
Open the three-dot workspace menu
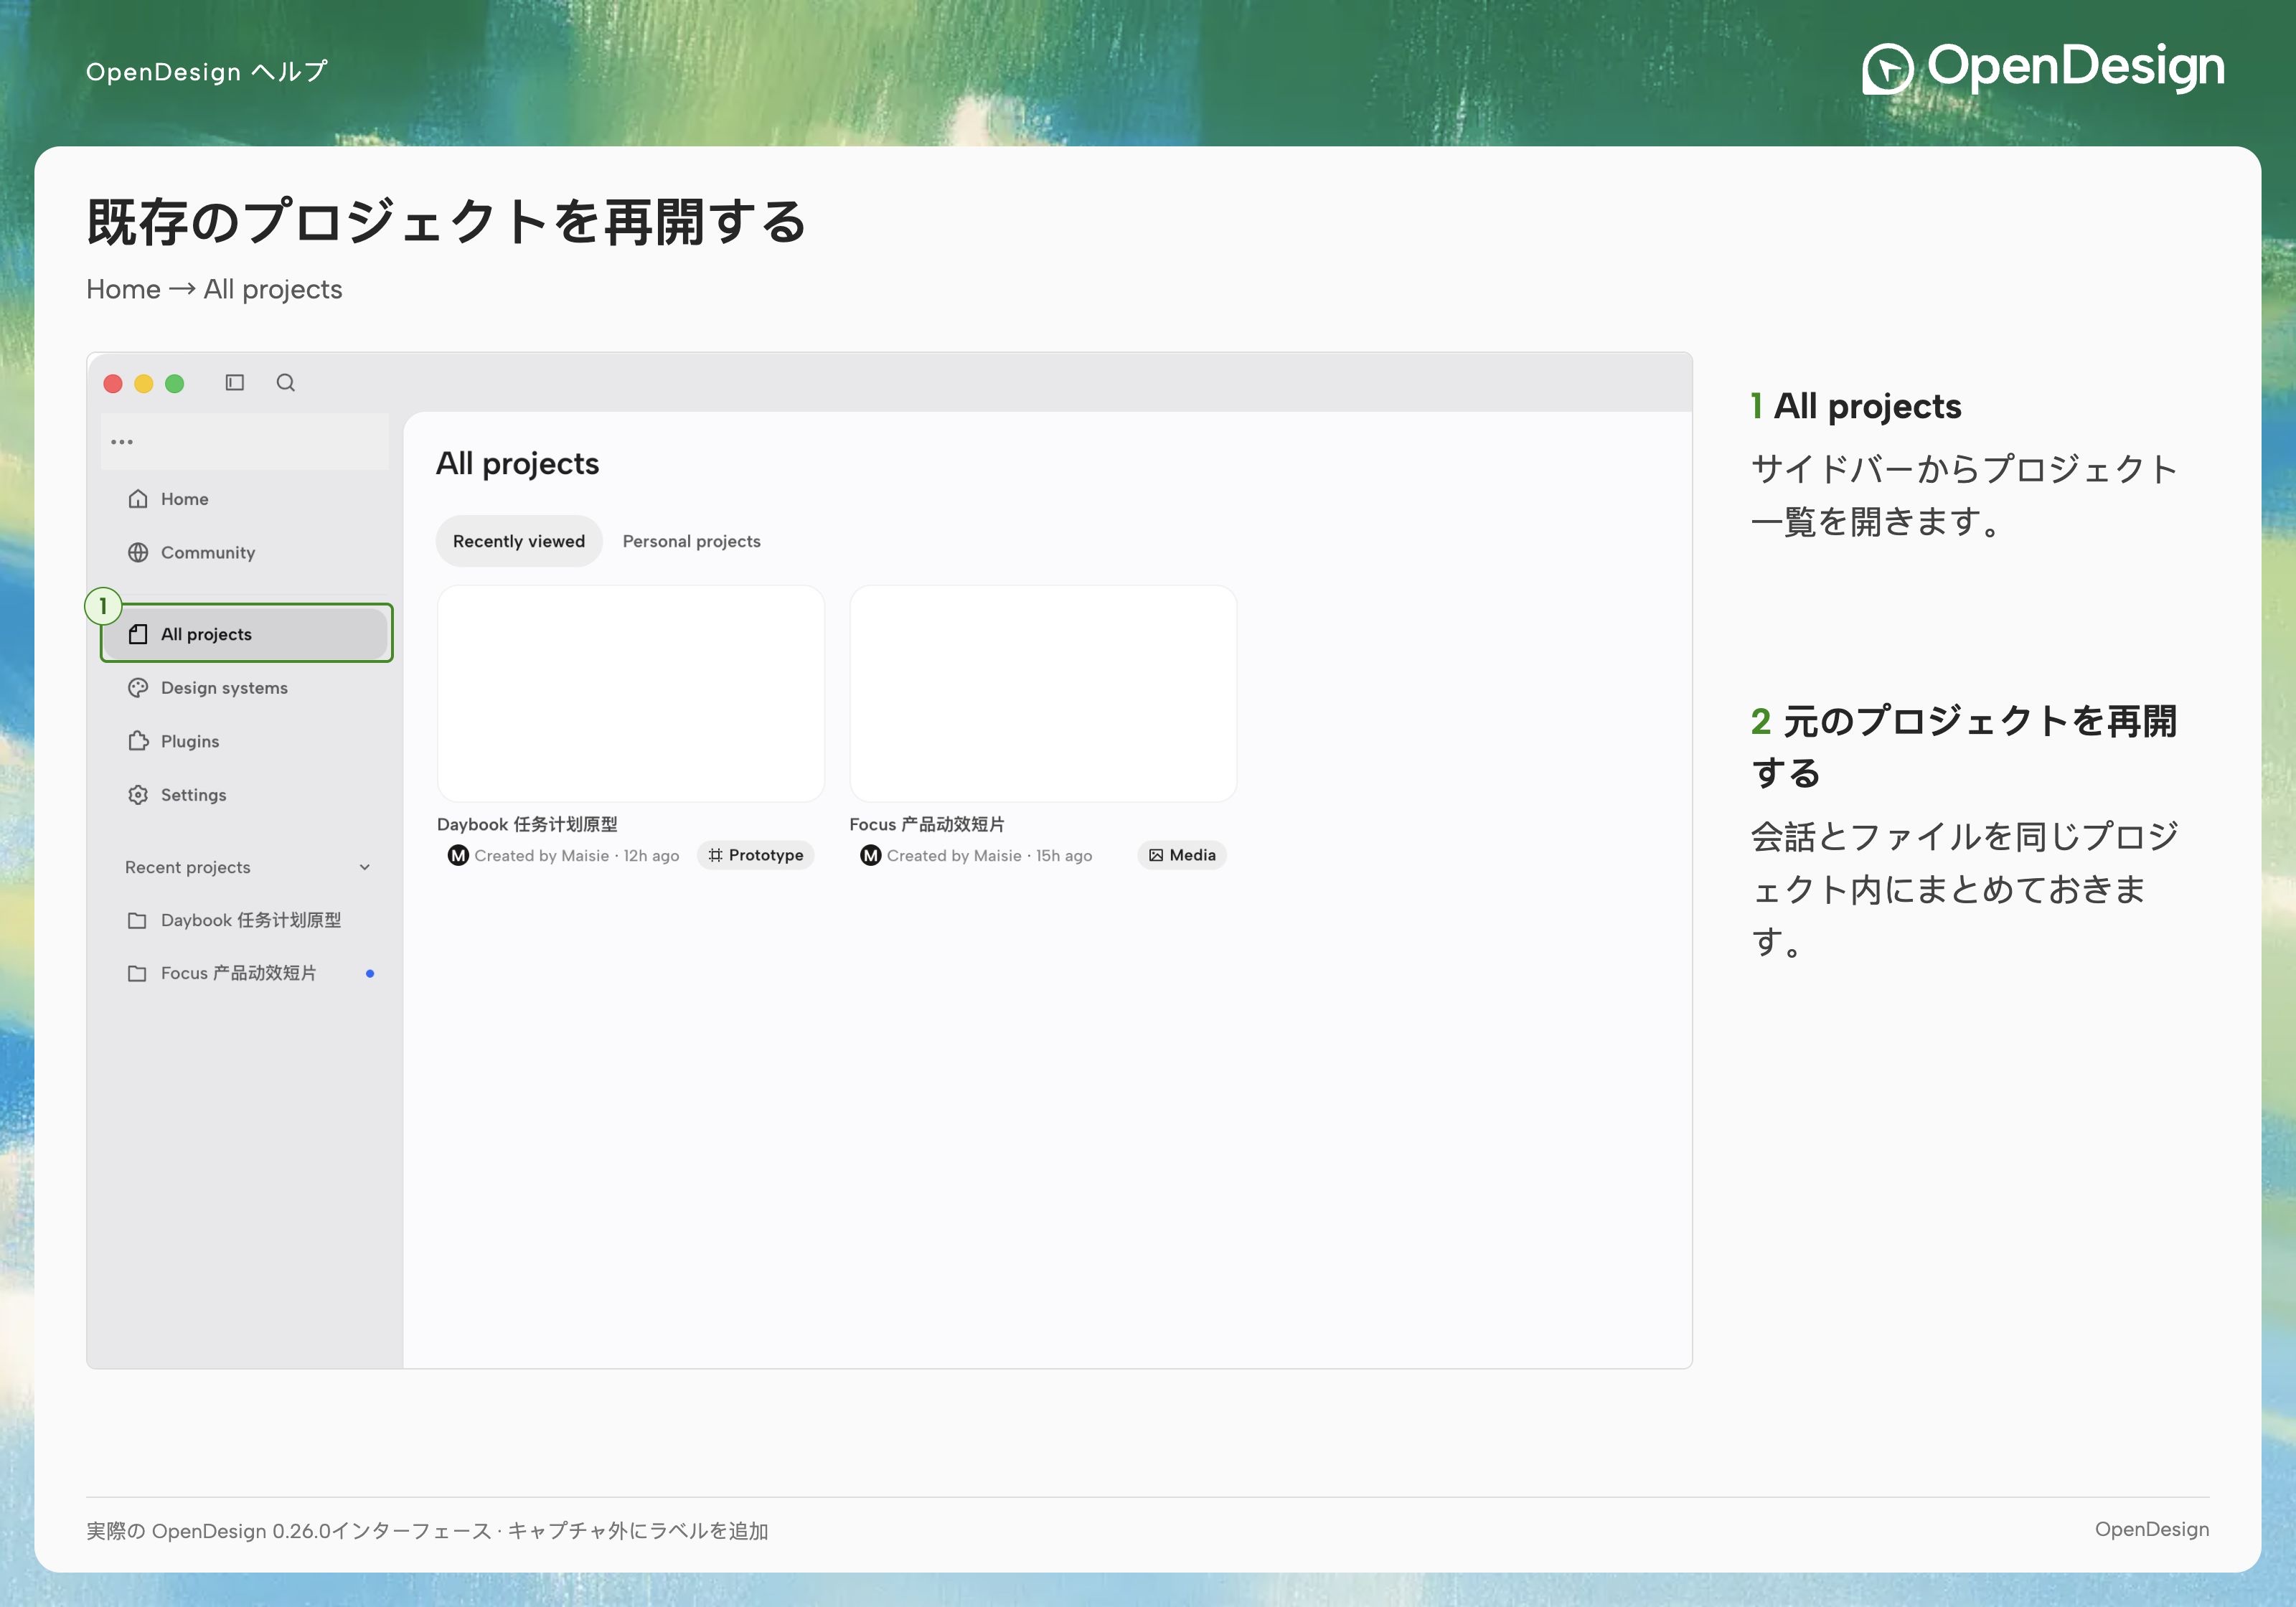tap(122, 442)
